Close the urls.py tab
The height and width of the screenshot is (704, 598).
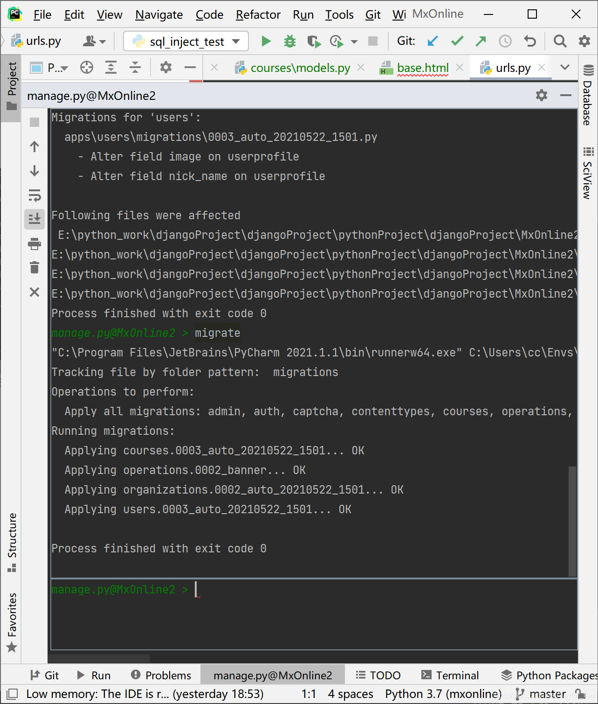point(542,67)
